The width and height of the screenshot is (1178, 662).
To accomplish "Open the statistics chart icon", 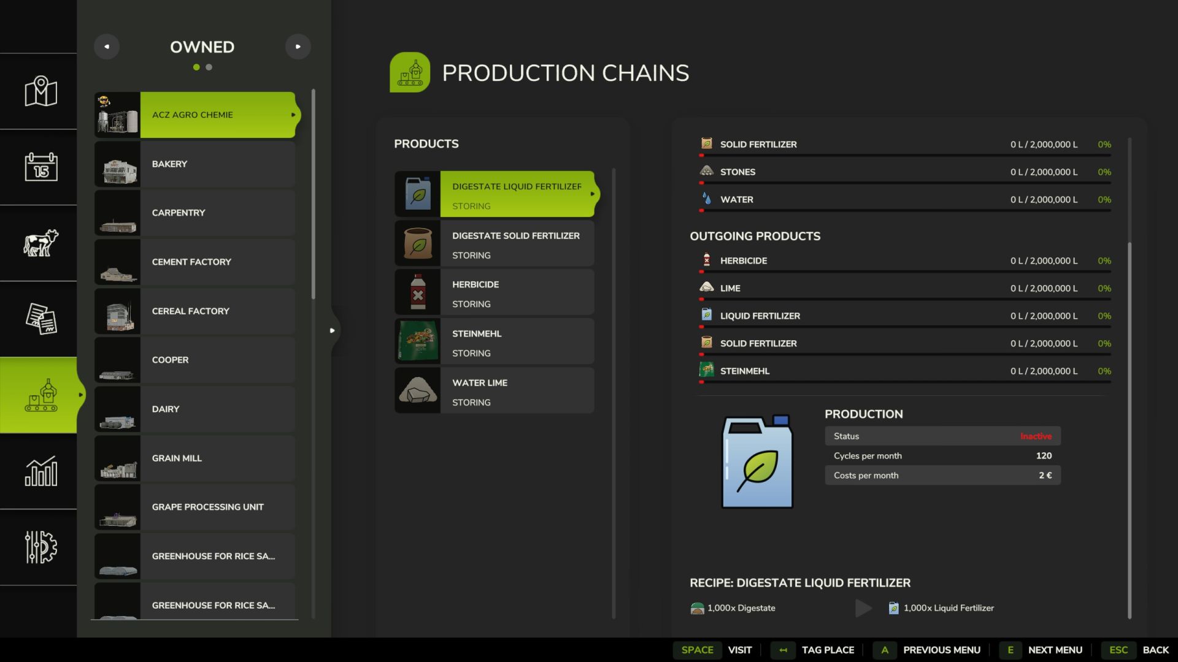I will (40, 471).
